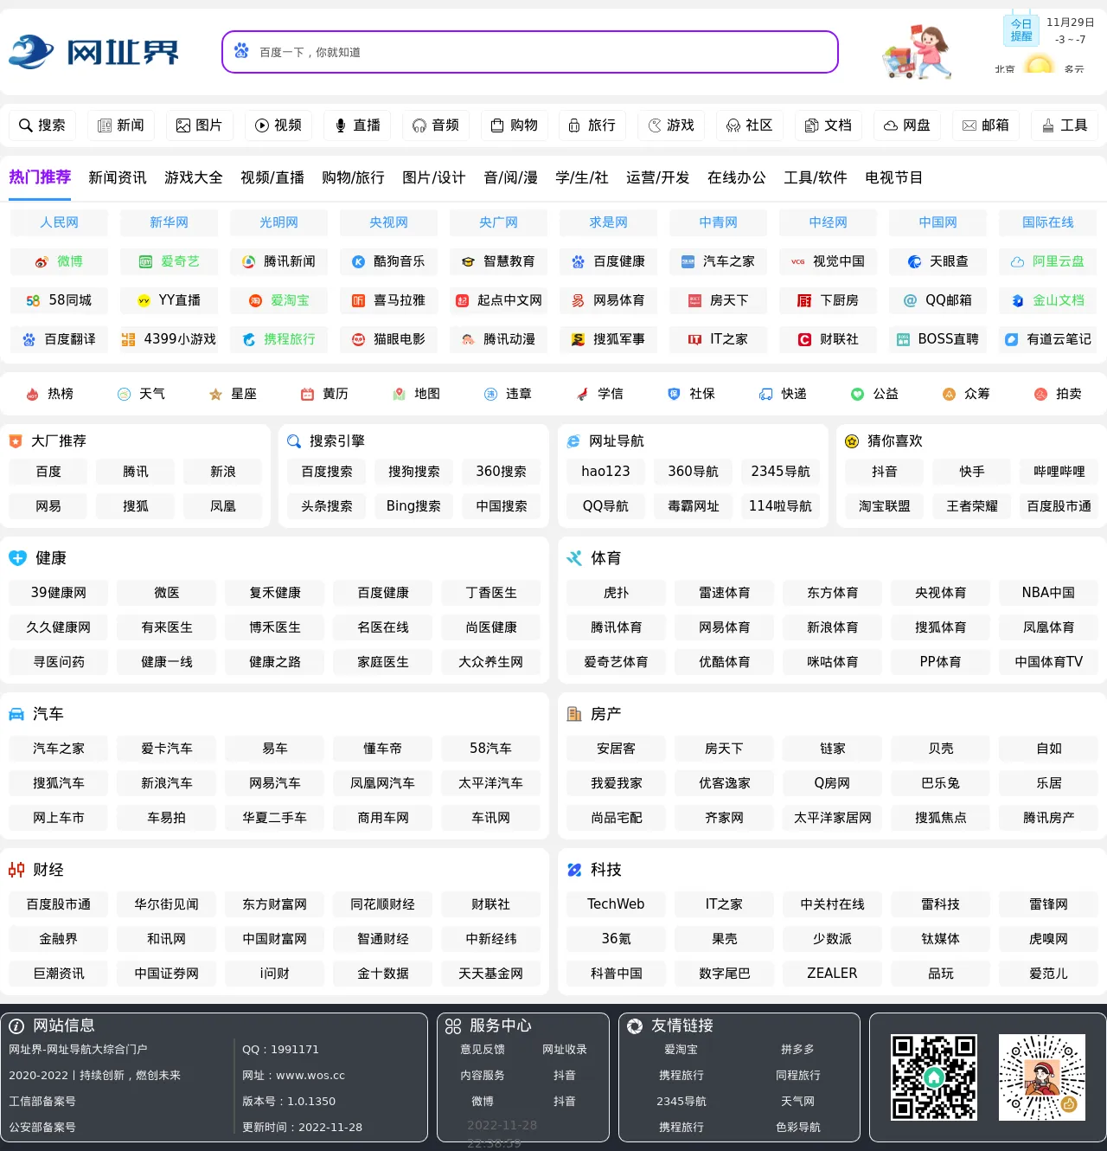Select the 新闻 category button
Image resolution: width=1107 pixels, height=1151 pixels.
pyautogui.click(x=121, y=125)
